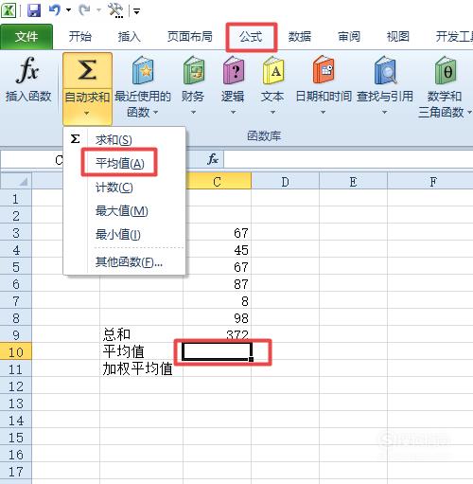Select the cell containing 87
This screenshot has height=484, width=473.
pos(218,284)
